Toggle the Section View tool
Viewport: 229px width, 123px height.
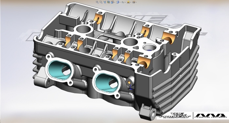pos(108,2)
